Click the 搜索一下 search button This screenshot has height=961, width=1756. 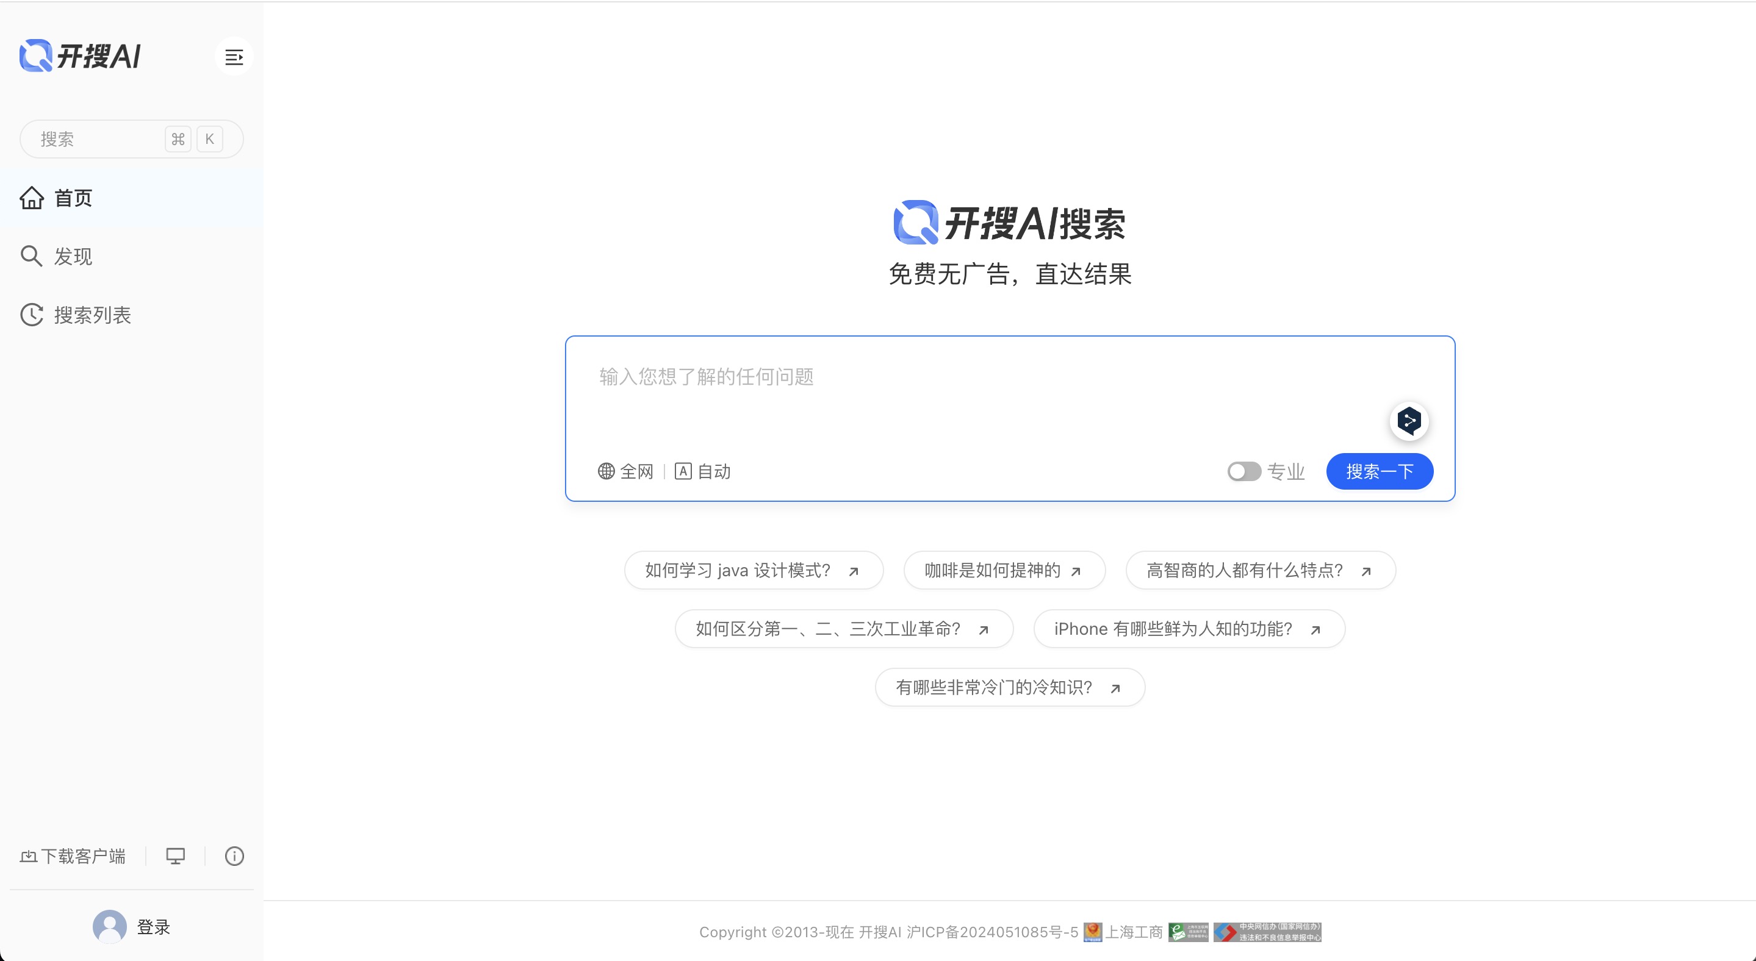pyautogui.click(x=1380, y=471)
